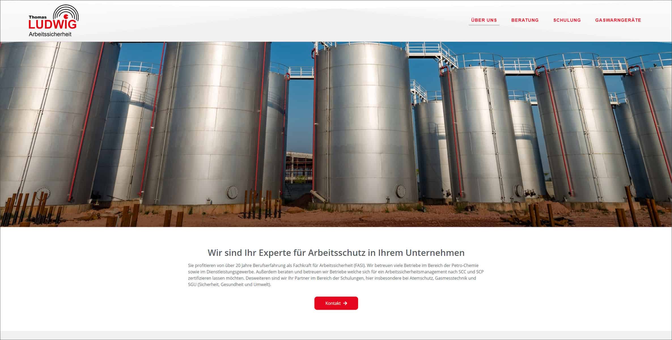Select SCHULUNG in the navigation

pyautogui.click(x=567, y=20)
